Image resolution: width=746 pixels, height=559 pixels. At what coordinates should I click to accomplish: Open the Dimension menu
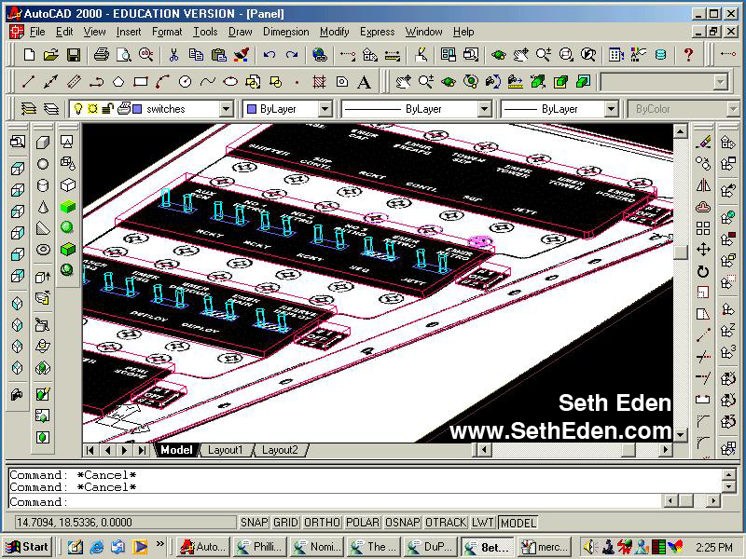pos(285,32)
